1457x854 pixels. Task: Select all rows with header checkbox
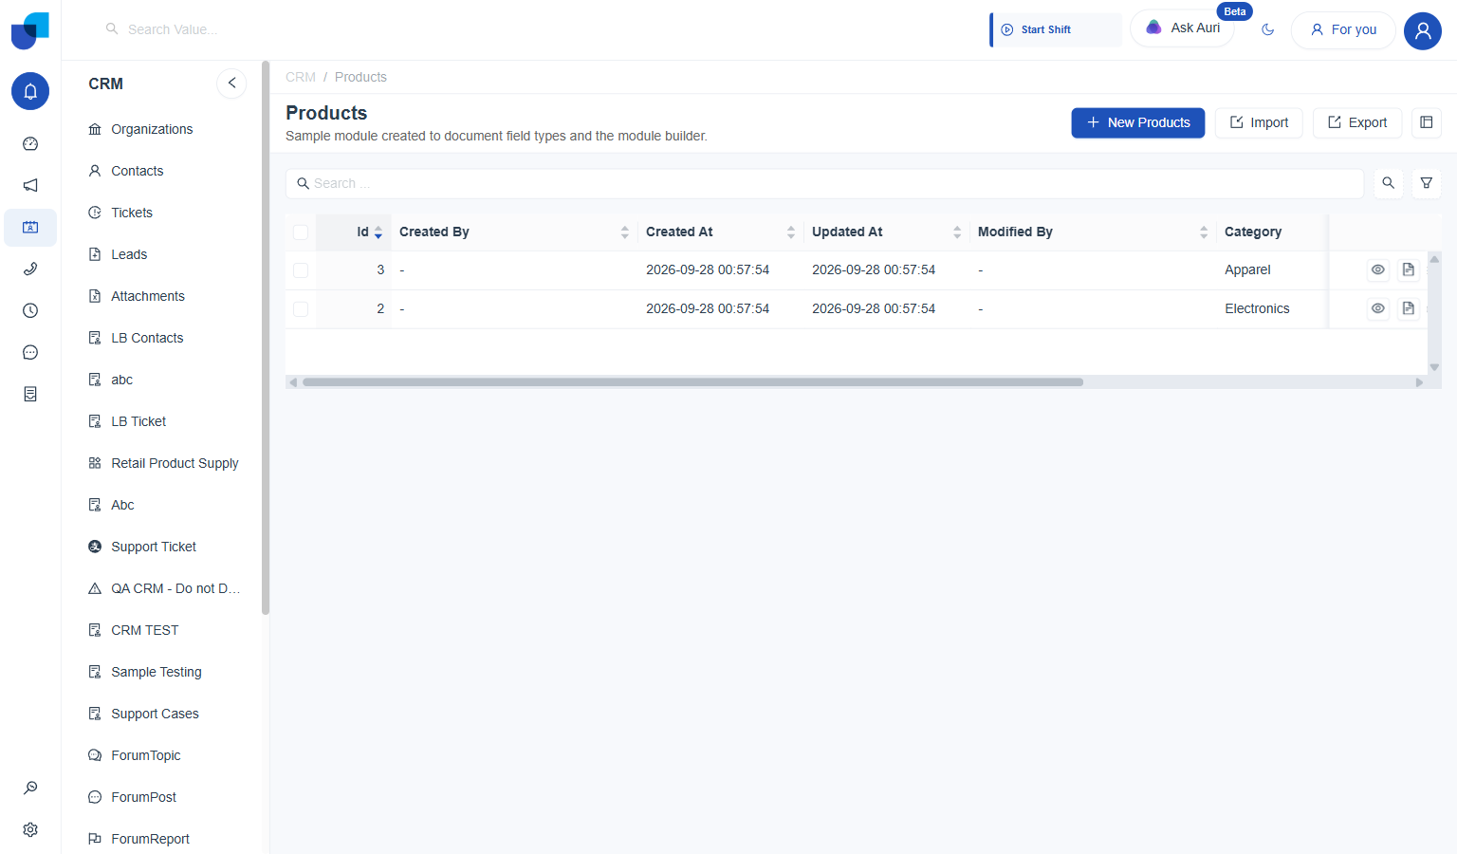tap(301, 232)
